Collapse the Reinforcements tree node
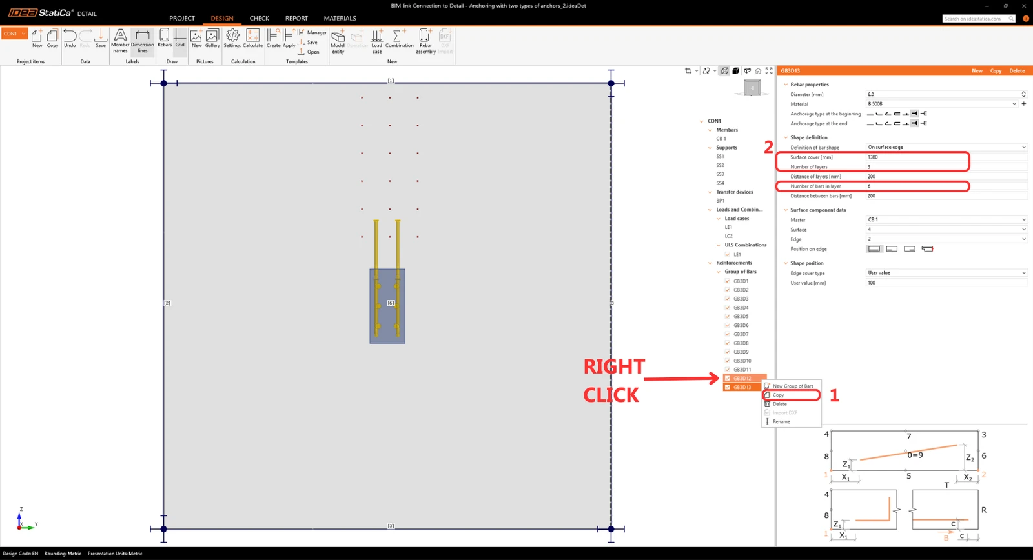The image size is (1033, 560). coord(710,263)
